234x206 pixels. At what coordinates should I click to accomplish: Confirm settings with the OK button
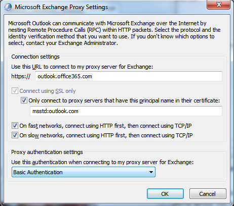pos(165,194)
